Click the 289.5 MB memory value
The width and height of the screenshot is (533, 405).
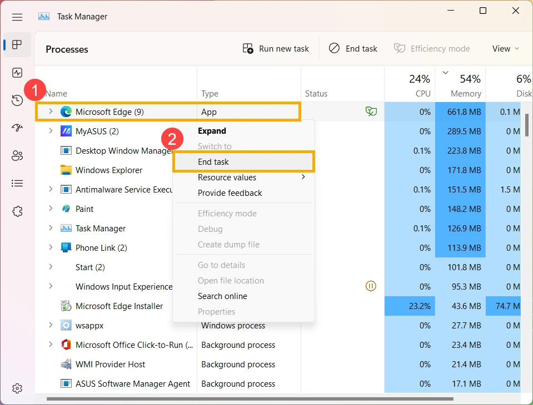(464, 131)
